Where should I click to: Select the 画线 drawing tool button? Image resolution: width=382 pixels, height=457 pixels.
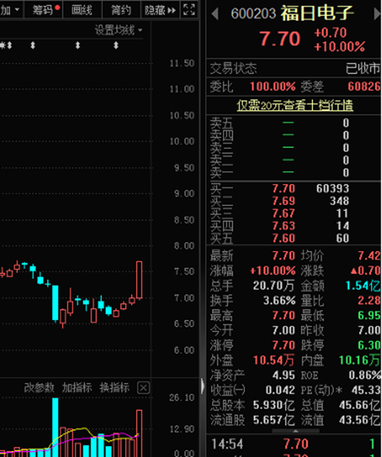82,10
